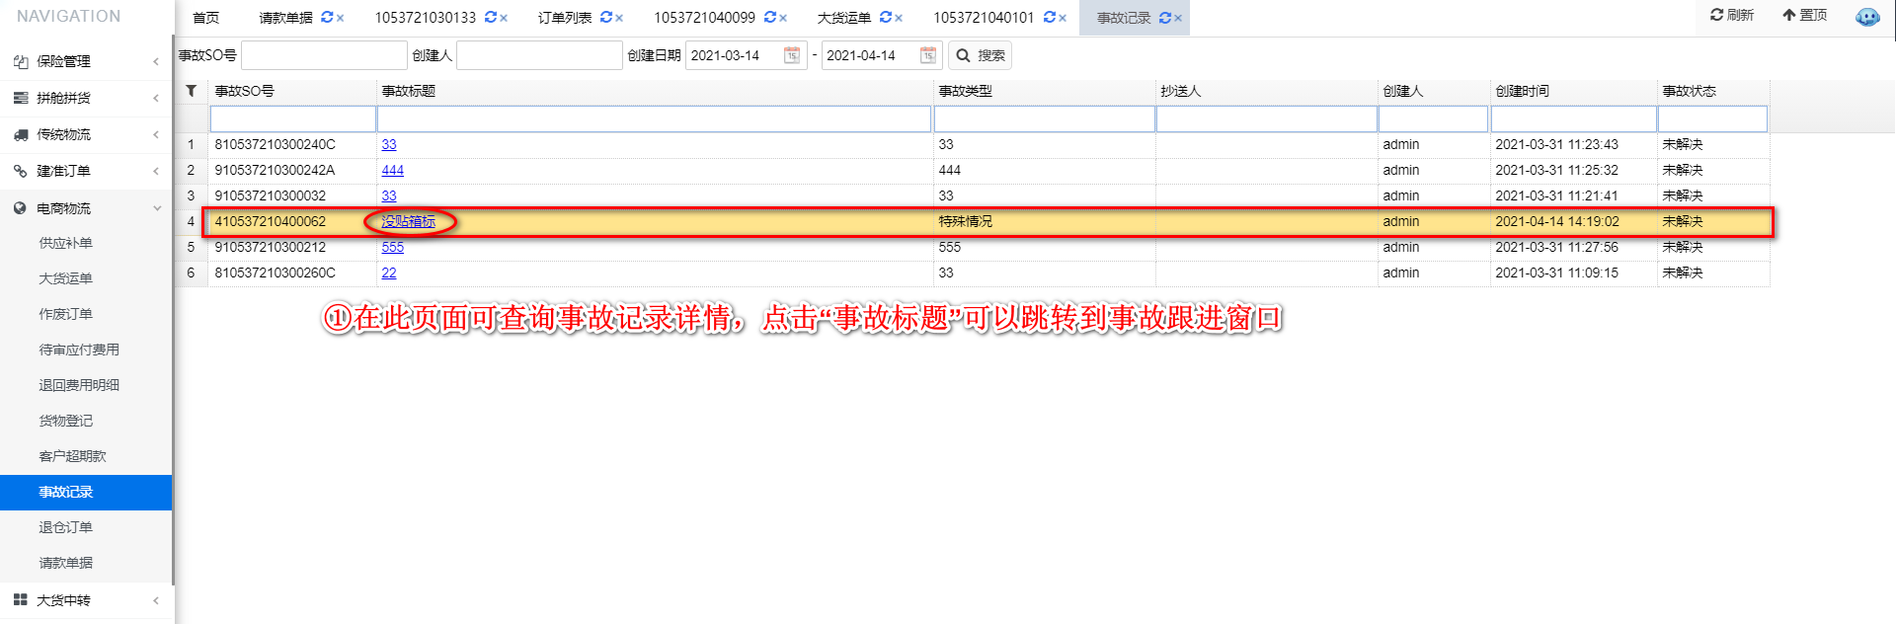Open the 没贴箱标 accident title link
The image size is (1896, 624).
tap(408, 221)
